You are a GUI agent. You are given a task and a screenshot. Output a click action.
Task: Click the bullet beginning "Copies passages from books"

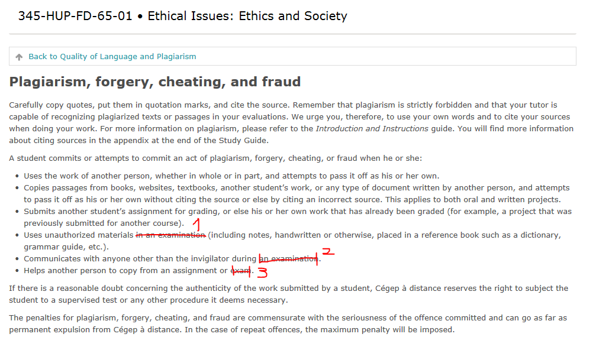tap(296, 188)
